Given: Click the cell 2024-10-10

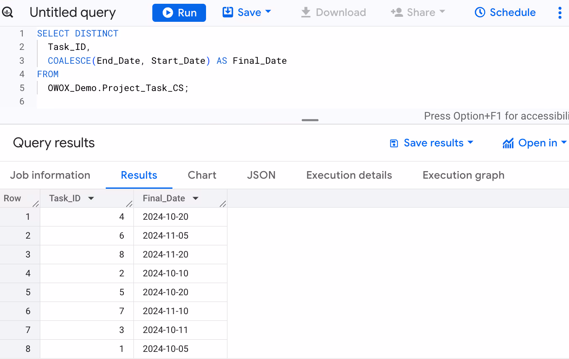Looking at the screenshot, I should tap(180, 273).
